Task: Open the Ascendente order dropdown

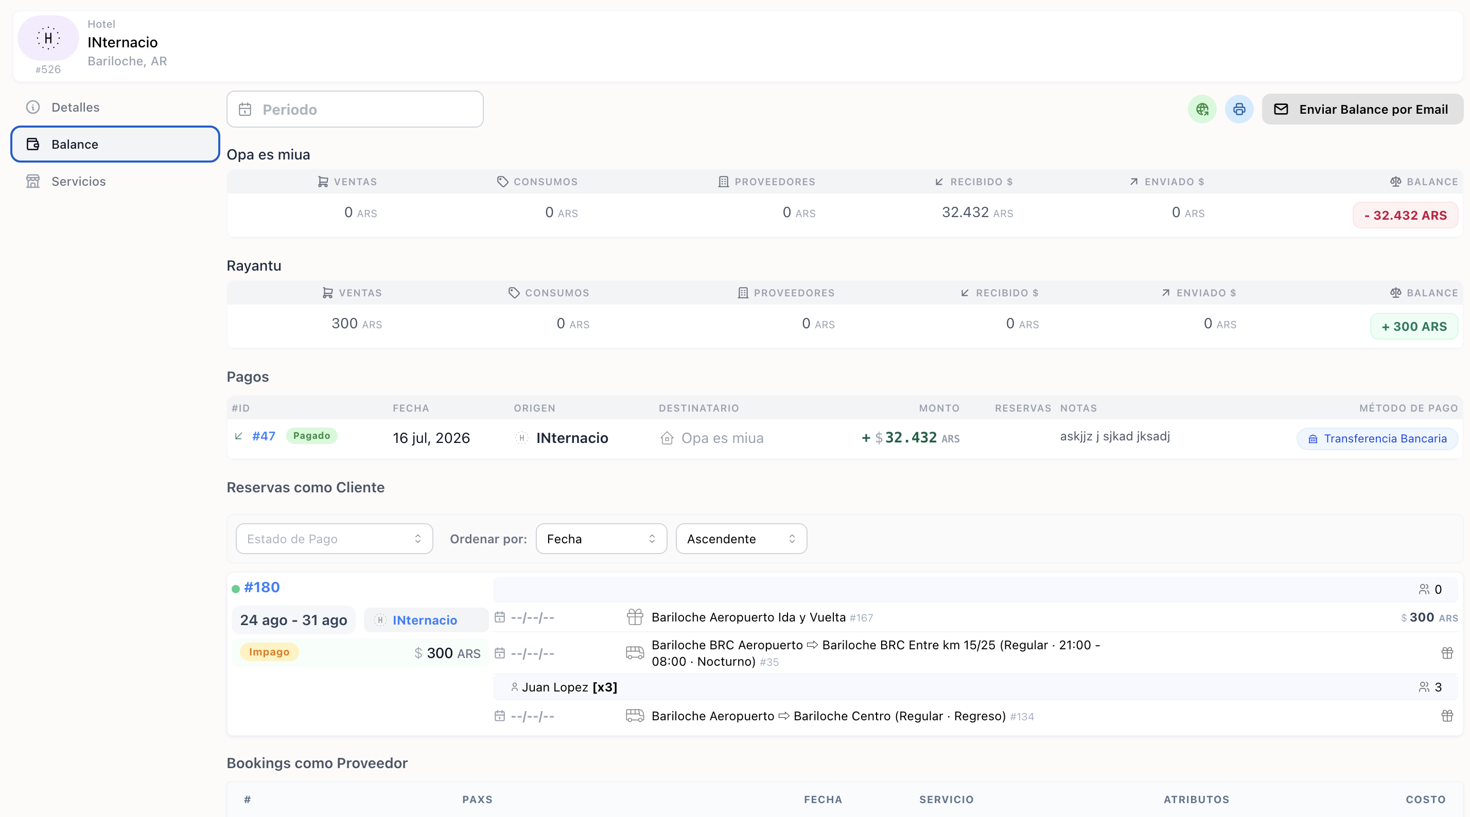Action: 741,539
